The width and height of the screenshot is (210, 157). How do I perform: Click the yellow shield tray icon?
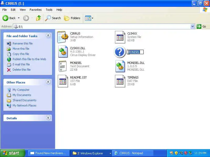click(176, 153)
